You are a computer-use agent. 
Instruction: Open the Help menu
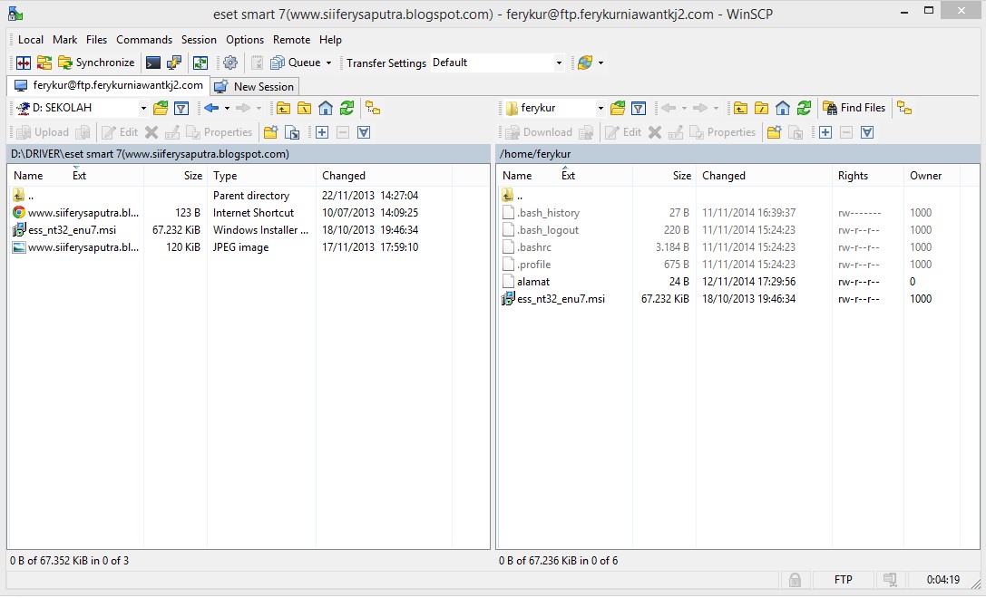tap(330, 40)
